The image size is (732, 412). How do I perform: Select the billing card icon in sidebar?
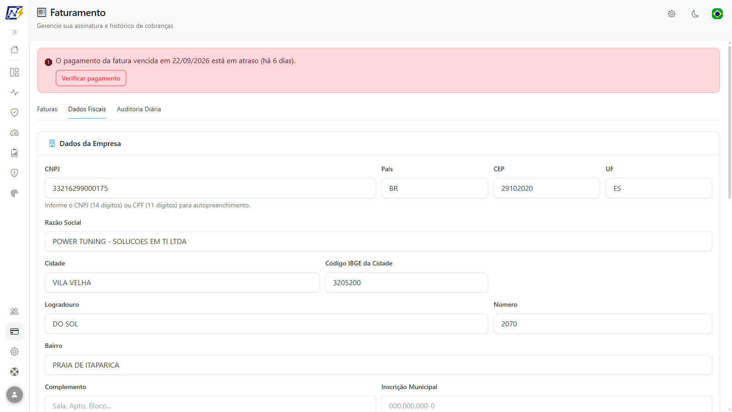(x=15, y=331)
